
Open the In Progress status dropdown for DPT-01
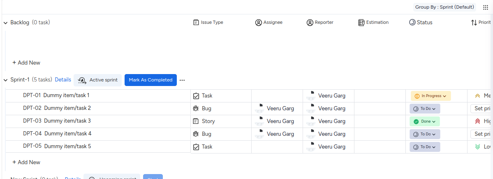point(431,96)
